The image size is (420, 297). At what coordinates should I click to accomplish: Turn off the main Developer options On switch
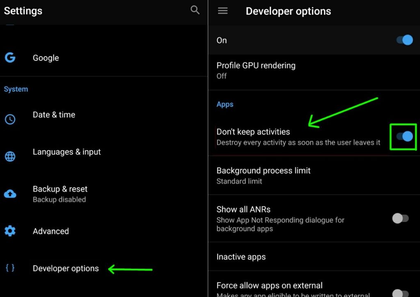point(404,40)
